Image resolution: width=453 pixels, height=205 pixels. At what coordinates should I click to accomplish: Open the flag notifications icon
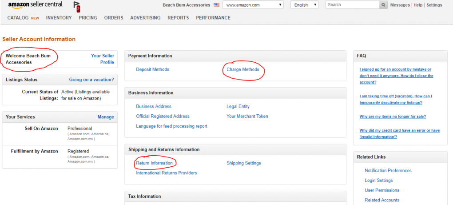coord(77,7)
